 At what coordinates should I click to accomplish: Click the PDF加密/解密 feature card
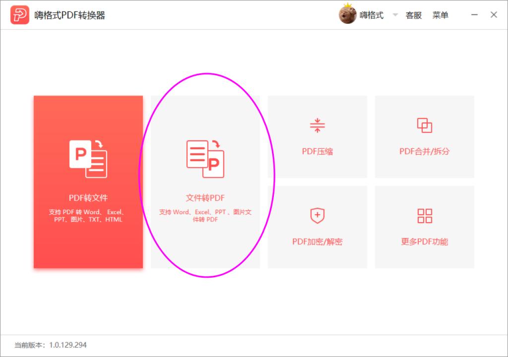tap(317, 227)
